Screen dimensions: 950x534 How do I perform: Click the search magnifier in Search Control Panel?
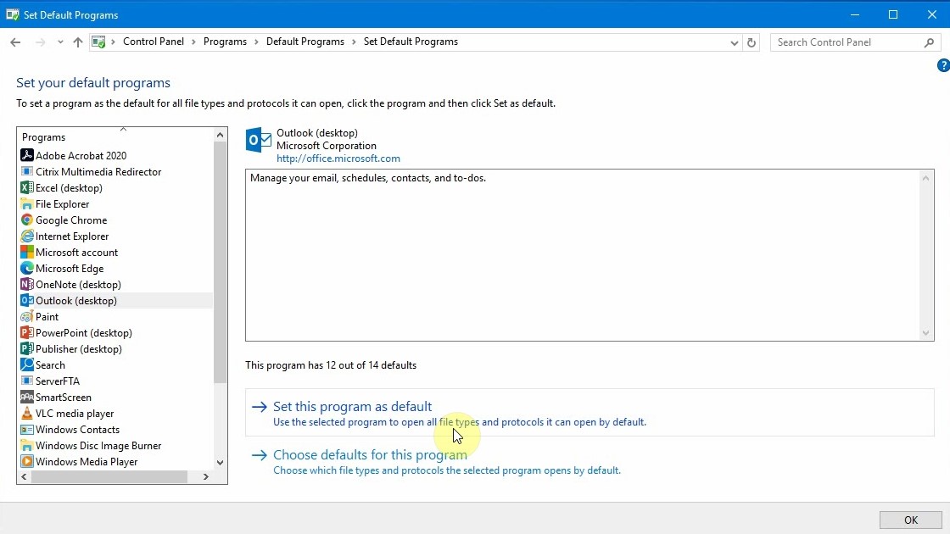pyautogui.click(x=929, y=42)
